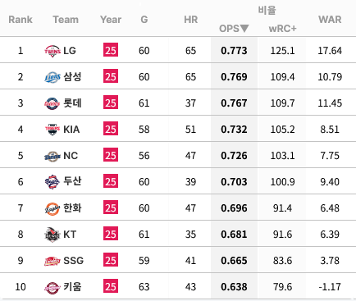This screenshot has height=301, width=356.
Task: Click the Lotte Giants team logo
Action: pyautogui.click(x=52, y=103)
